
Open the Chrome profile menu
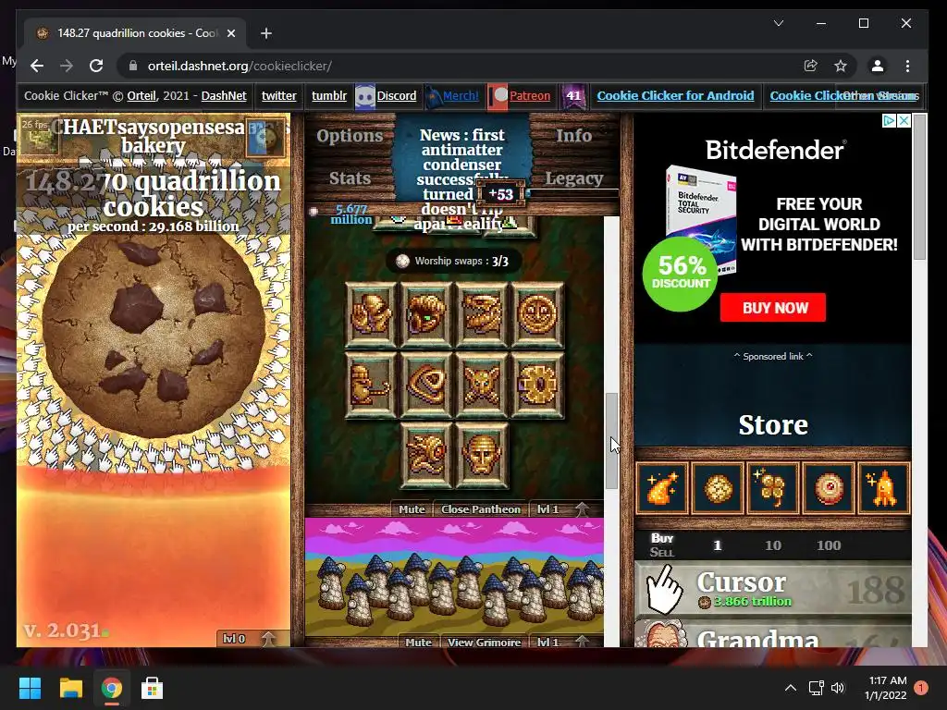click(877, 66)
